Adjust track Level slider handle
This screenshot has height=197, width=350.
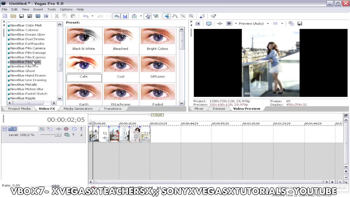click(x=57, y=135)
